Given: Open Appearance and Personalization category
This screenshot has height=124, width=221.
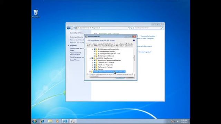Looking at the screenshot, I should click(75, 54).
